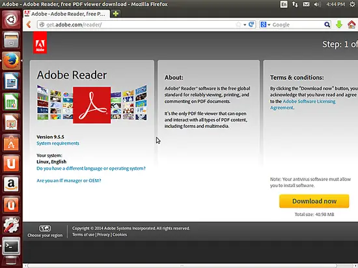Open Privacy footer link
358x268 pixels.
coord(103,234)
